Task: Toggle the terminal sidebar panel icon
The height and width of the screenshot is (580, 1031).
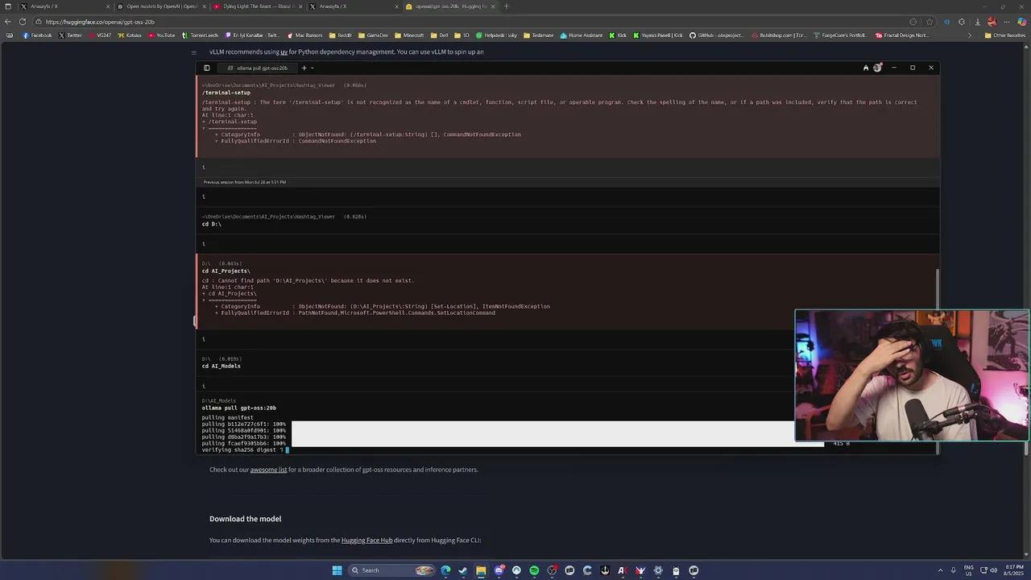Action: point(206,68)
